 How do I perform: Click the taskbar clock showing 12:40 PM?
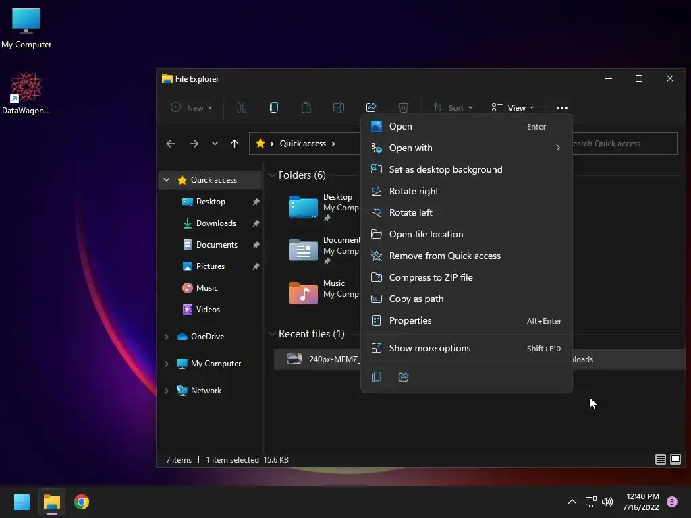[641, 502]
